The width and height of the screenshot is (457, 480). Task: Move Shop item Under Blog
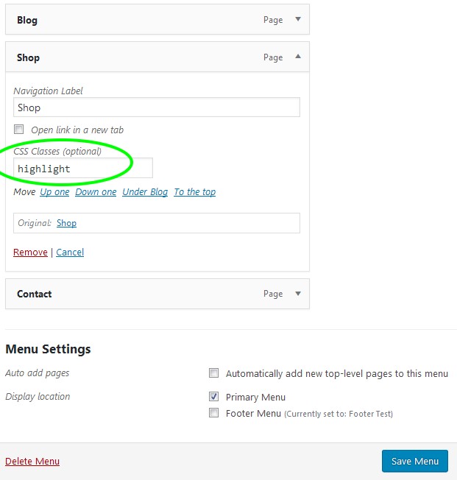coord(145,192)
